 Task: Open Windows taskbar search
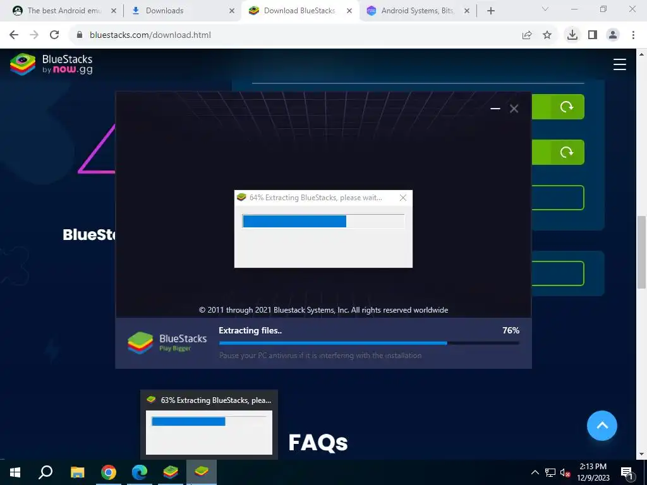coord(45,472)
